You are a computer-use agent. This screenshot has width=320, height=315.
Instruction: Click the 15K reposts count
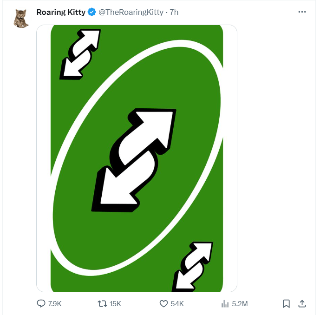(x=115, y=304)
